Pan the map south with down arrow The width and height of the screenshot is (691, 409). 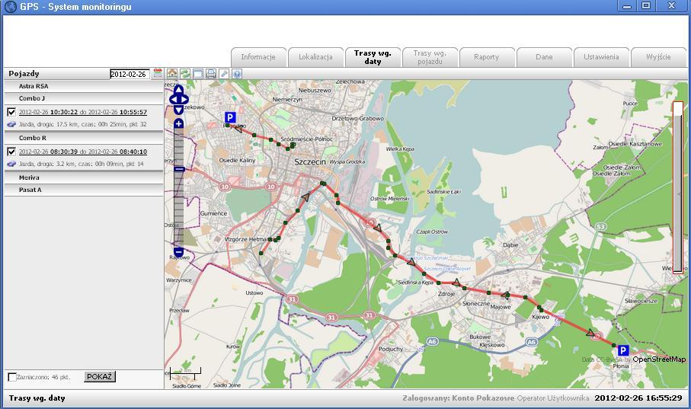coord(178,110)
